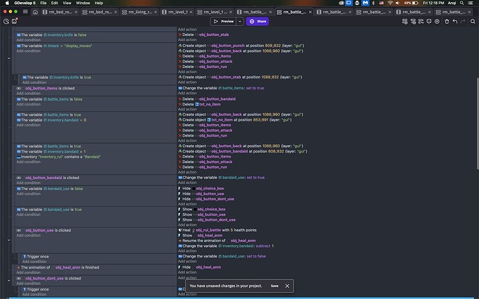The width and height of the screenshot is (479, 299).
Task: Select the Create object obj_button_bandaid action
Action: [242, 151]
